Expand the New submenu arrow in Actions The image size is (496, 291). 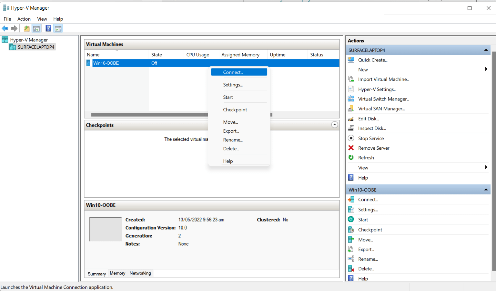[486, 69]
